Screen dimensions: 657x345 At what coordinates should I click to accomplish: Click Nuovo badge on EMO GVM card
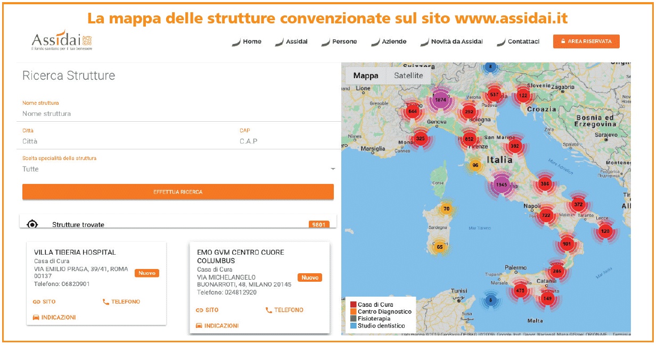310,277
